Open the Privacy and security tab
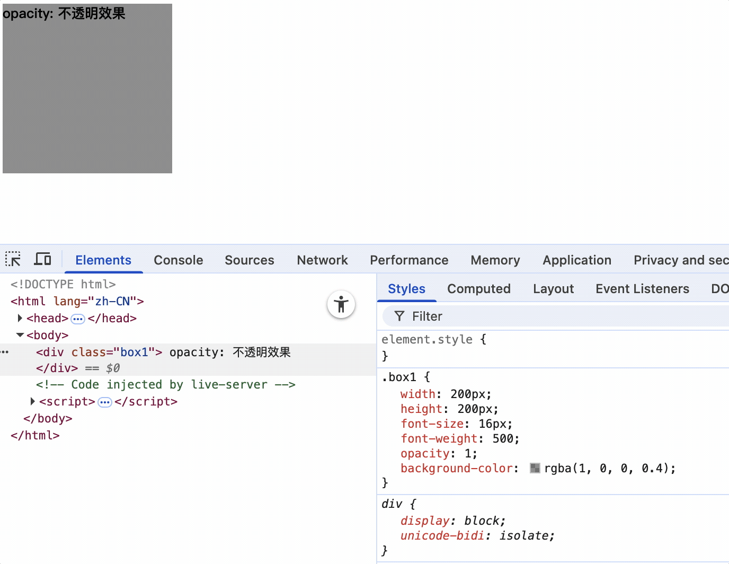Screen dimensions: 729x564 (x=681, y=260)
